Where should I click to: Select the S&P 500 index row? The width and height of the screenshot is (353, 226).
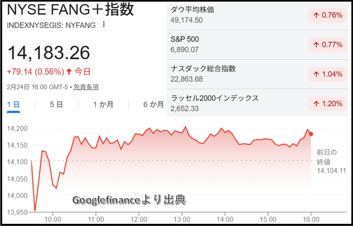[258, 44]
